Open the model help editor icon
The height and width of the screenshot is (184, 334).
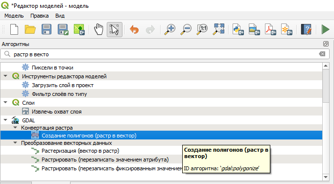[x=306, y=29]
